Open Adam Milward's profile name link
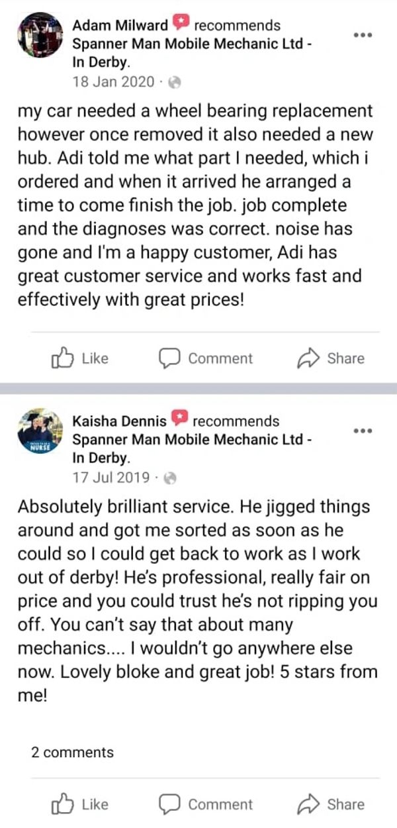397x828 pixels. [x=120, y=26]
